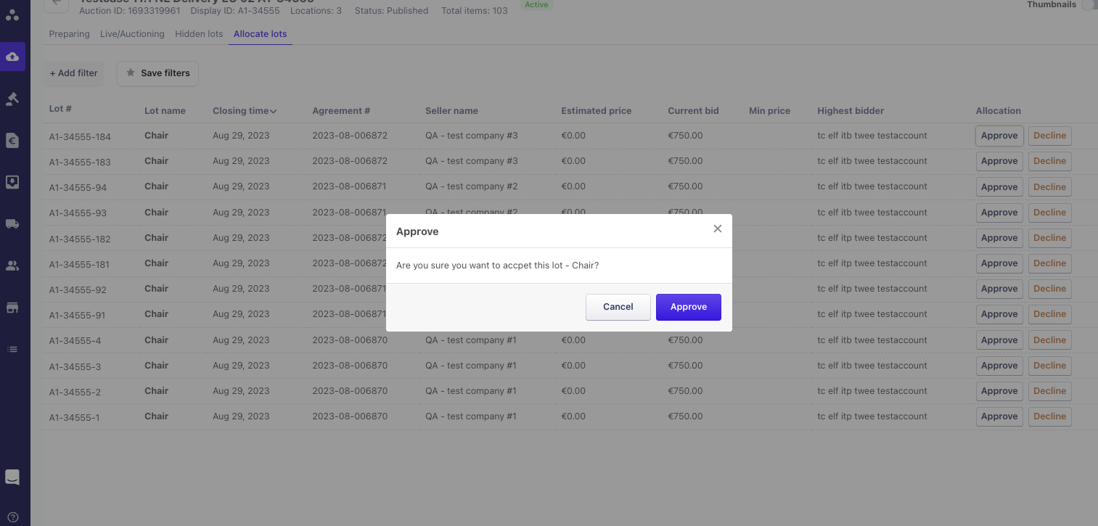
Task: Open the chat support icon
Action: [12, 477]
